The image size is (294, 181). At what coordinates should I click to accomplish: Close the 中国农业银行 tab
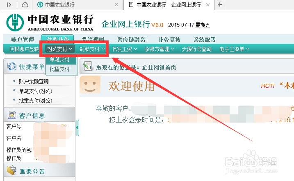[116, 4]
